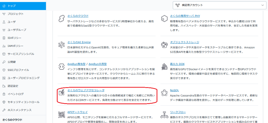
Task: Open the NoSQL link
Action: coord(174,90)
